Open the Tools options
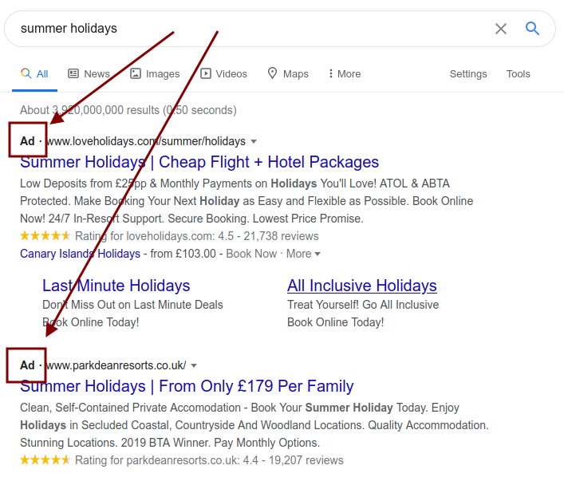 click(x=518, y=73)
